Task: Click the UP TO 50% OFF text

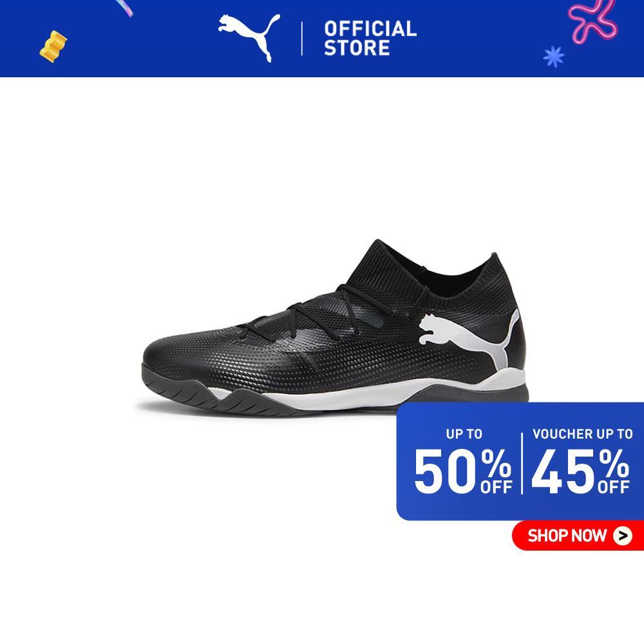Action: pos(463,461)
